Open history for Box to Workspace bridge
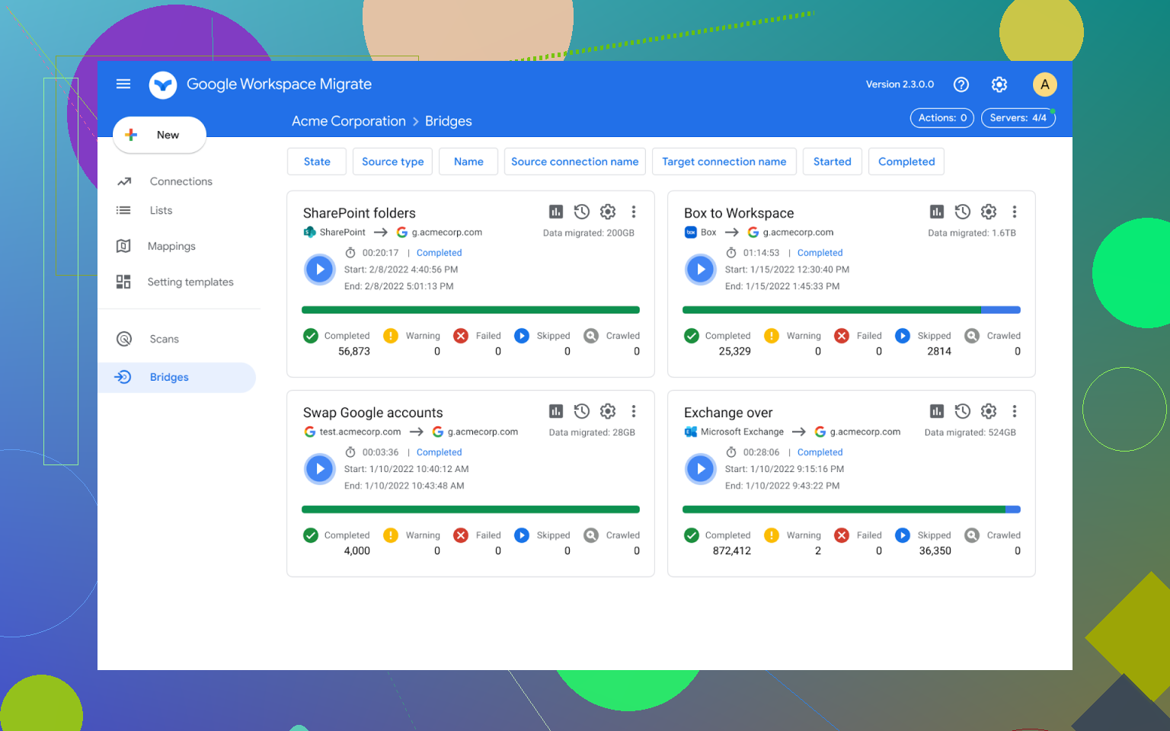Image resolution: width=1170 pixels, height=731 pixels. click(963, 212)
